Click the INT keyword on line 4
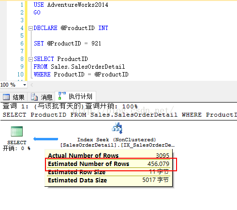Image resolution: width=237 pixels, height=210 pixels. pyautogui.click(x=103, y=28)
